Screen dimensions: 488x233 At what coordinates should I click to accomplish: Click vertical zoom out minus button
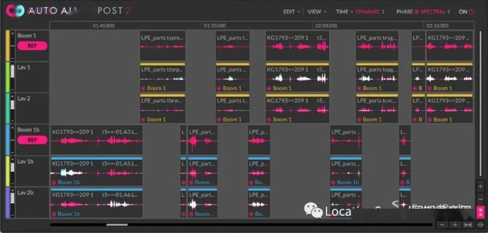(480, 199)
